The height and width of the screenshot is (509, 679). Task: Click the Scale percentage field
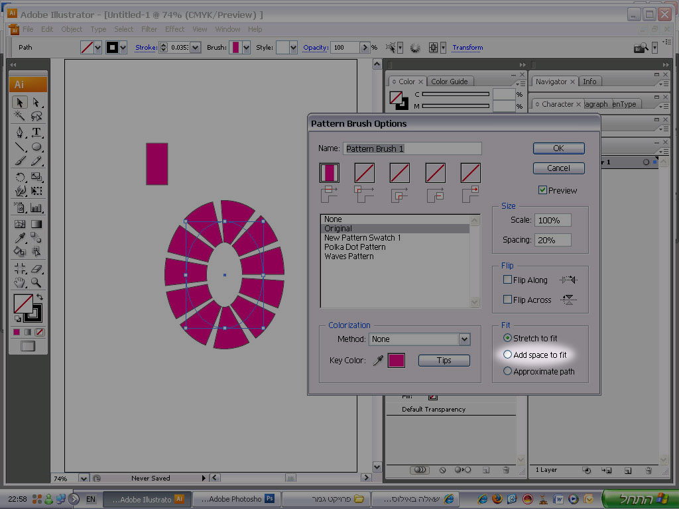tap(552, 220)
